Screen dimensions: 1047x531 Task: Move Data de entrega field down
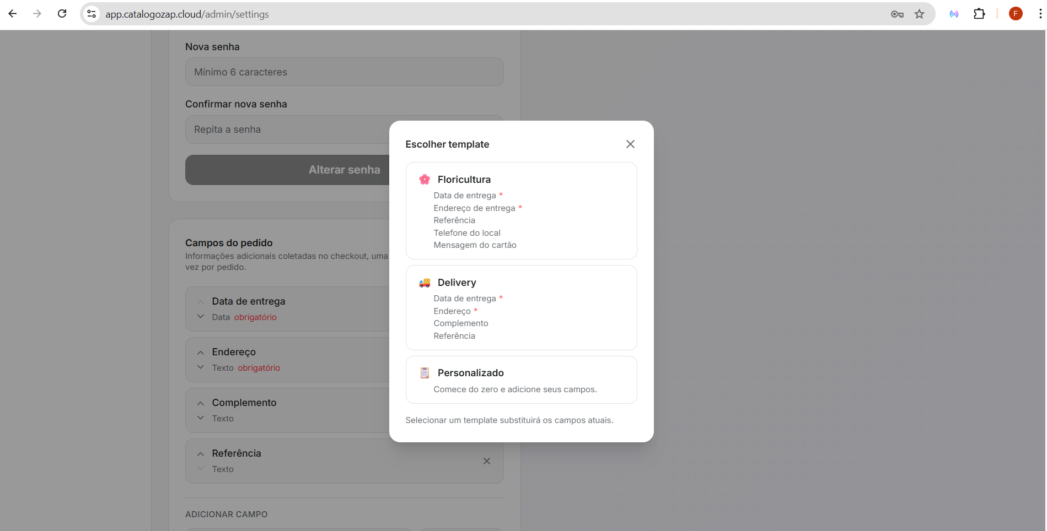click(x=201, y=316)
